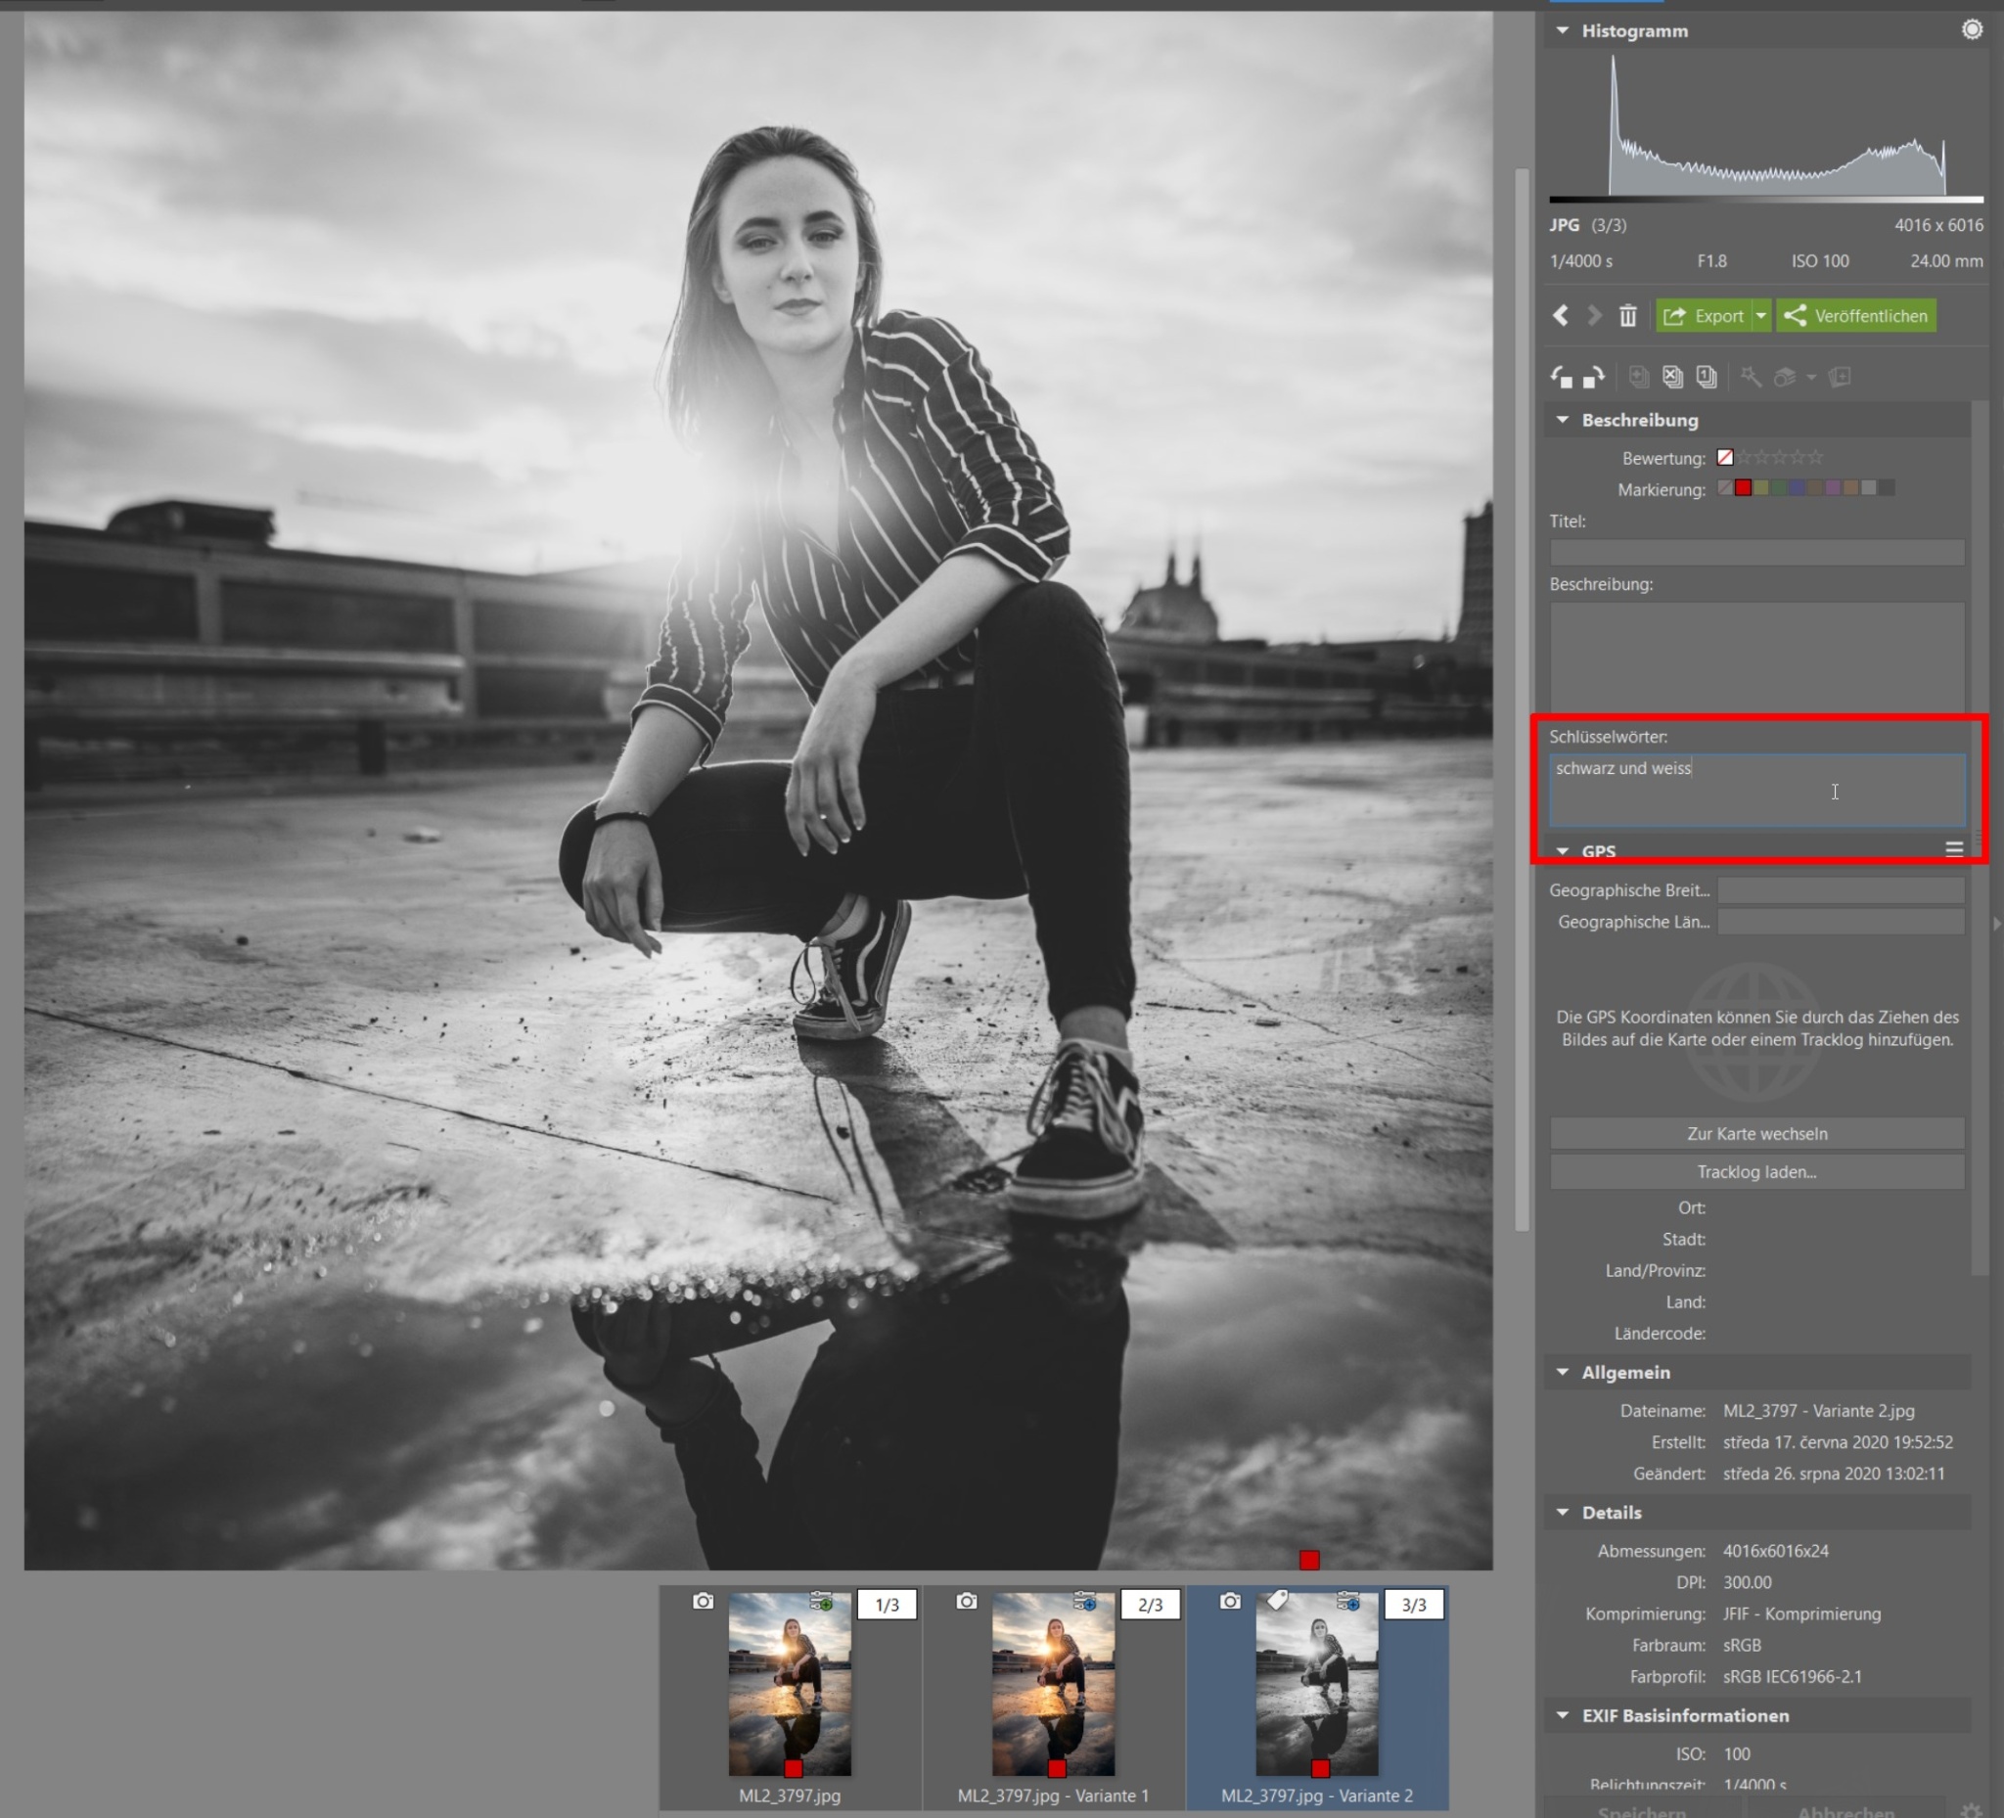Open the Export dropdown arrow
Image resolution: width=2004 pixels, height=1818 pixels.
click(1761, 316)
